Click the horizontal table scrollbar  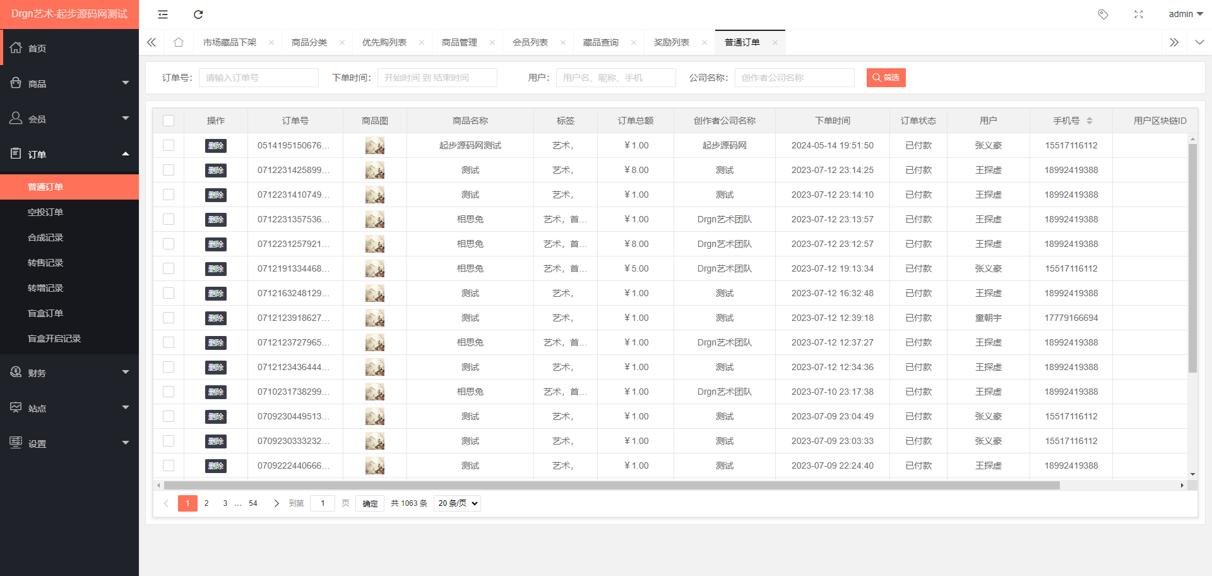pos(611,486)
